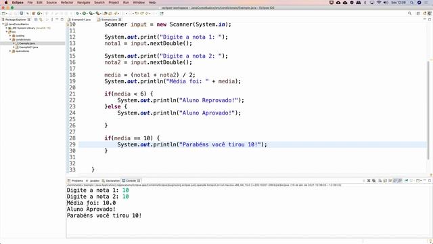Open the Apple menu
The width and height of the screenshot is (433, 244).
pyautogui.click(x=6, y=3)
